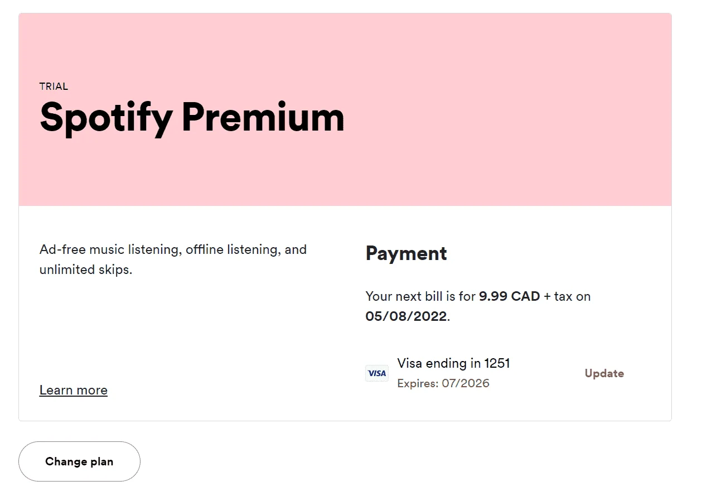This screenshot has width=702, height=486.
Task: Select the 9.99 CAD bill amount
Action: [509, 296]
